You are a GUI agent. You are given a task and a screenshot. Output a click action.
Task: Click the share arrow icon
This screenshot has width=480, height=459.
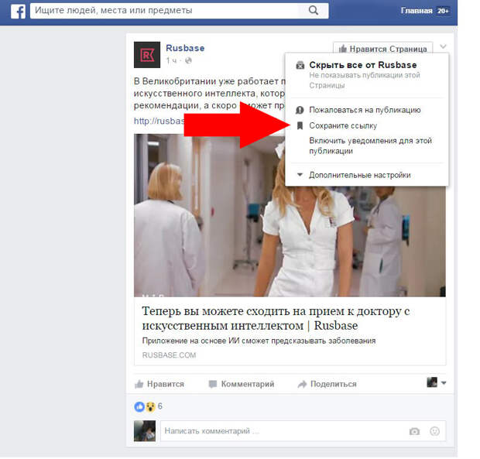[x=302, y=384]
